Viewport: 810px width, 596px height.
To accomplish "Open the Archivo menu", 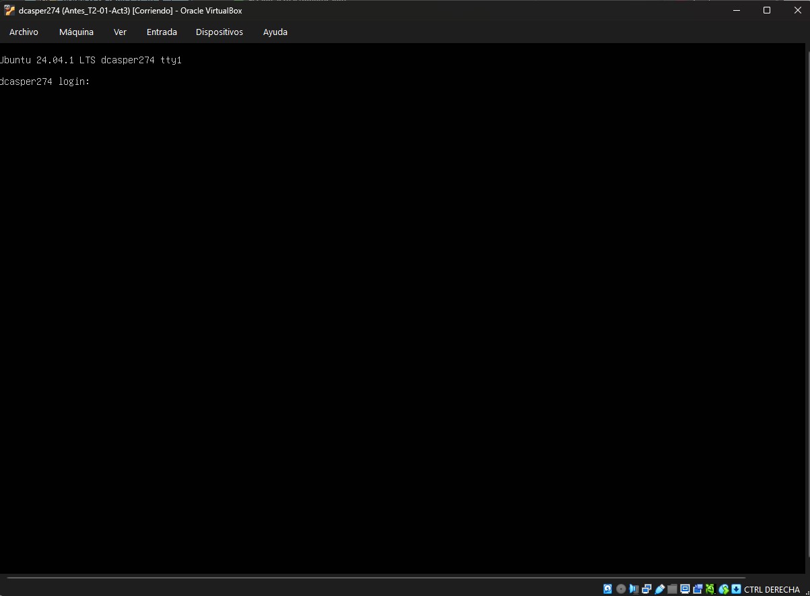I will [24, 32].
